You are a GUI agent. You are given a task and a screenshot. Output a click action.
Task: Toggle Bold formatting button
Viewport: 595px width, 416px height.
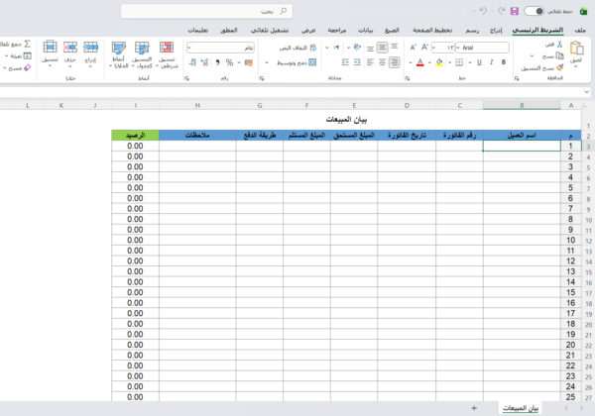tap(506, 61)
